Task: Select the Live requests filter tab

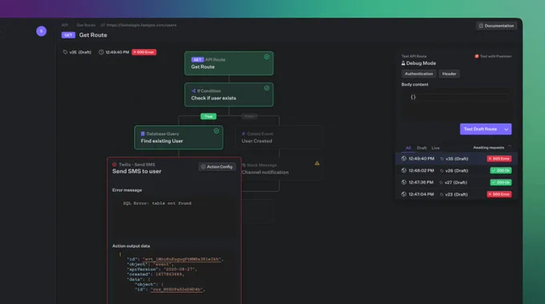Action: point(435,148)
